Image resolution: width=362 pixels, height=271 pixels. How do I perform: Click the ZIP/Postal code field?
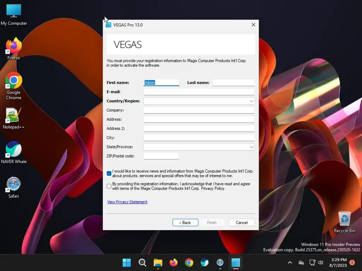point(161,156)
